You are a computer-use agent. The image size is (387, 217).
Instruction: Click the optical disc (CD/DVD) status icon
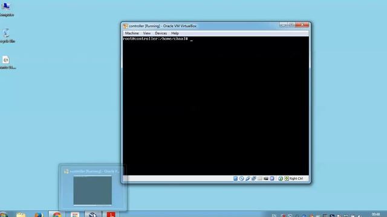242,178
